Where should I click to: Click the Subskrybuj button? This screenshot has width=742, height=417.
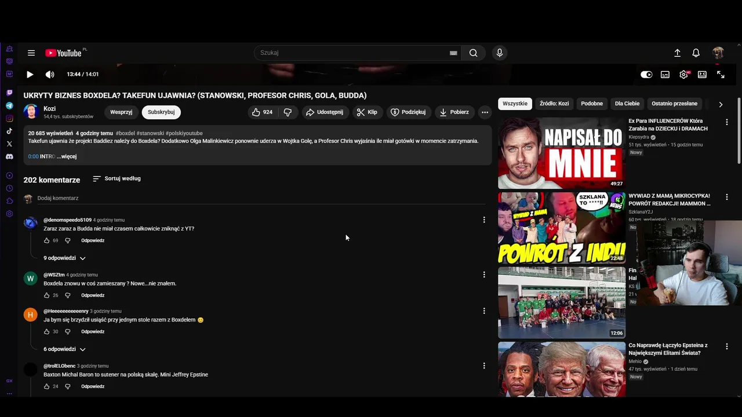coord(161,112)
